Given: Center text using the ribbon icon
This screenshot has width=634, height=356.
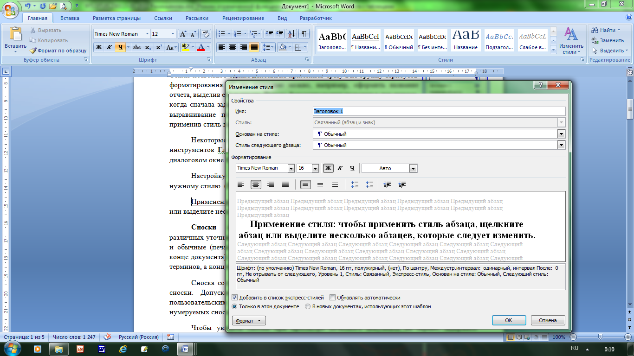Looking at the screenshot, I should tap(233, 47).
